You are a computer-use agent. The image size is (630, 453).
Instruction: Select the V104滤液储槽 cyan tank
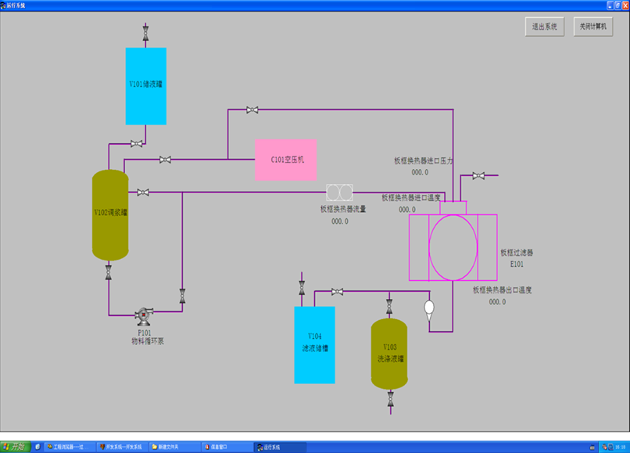[314, 345]
